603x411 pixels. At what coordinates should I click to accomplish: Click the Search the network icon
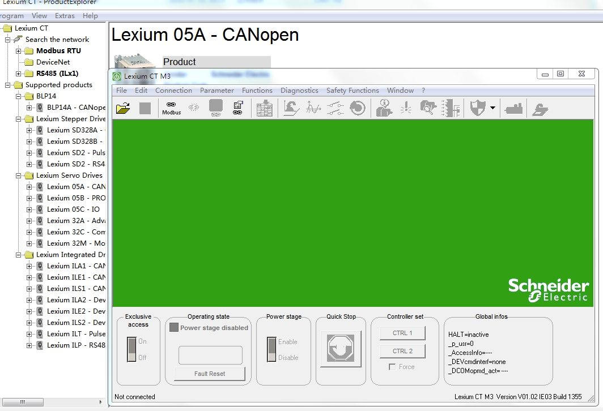tap(18, 39)
